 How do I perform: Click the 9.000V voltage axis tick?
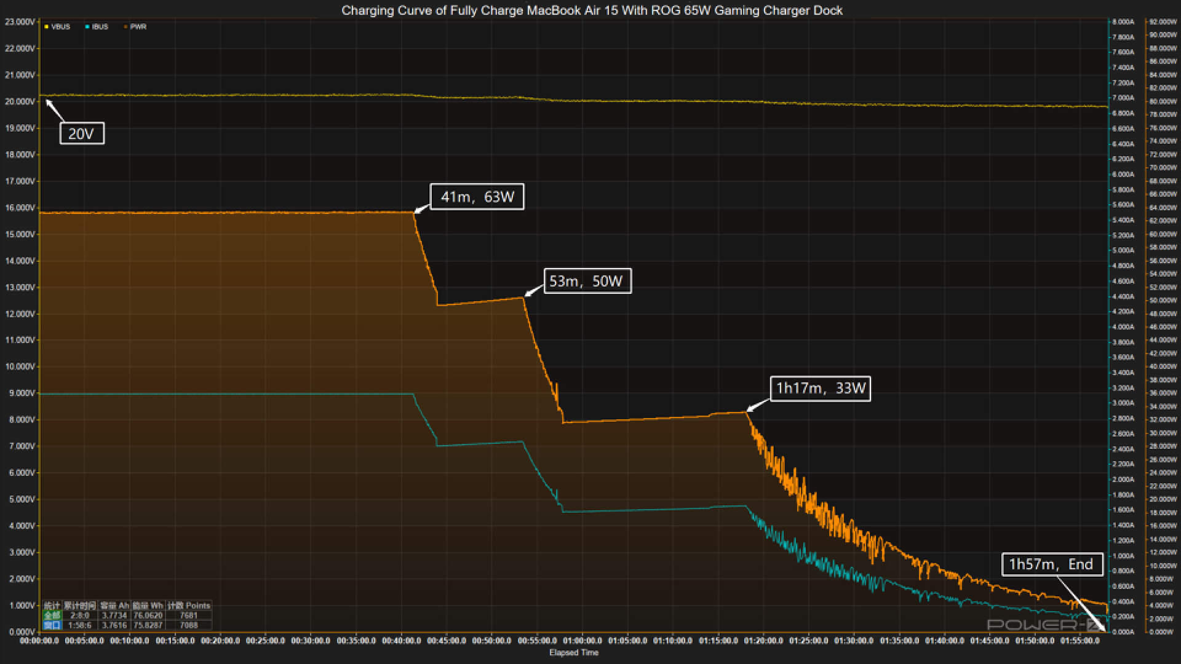(22, 393)
